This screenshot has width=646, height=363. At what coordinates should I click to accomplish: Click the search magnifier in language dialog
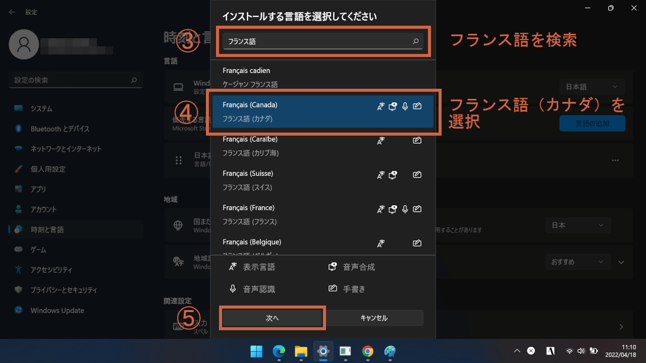[x=416, y=41]
